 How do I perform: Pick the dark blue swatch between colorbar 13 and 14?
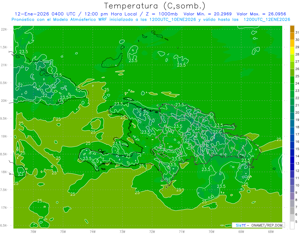(292, 160)
